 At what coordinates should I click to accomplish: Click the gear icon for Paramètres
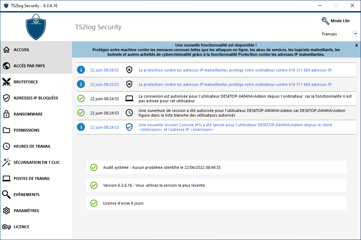click(x=6, y=211)
